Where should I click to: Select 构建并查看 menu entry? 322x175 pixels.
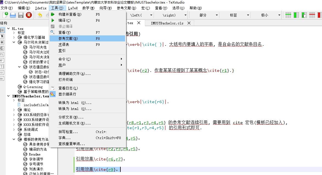(87, 14)
